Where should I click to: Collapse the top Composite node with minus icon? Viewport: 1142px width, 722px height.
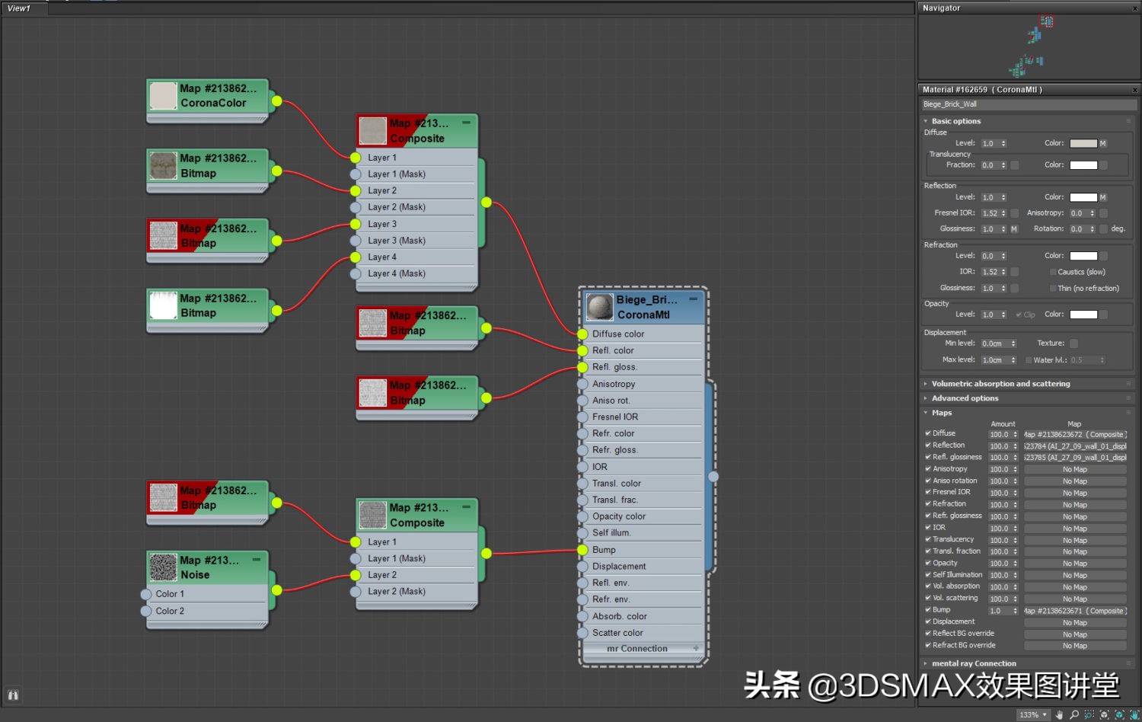click(x=466, y=123)
